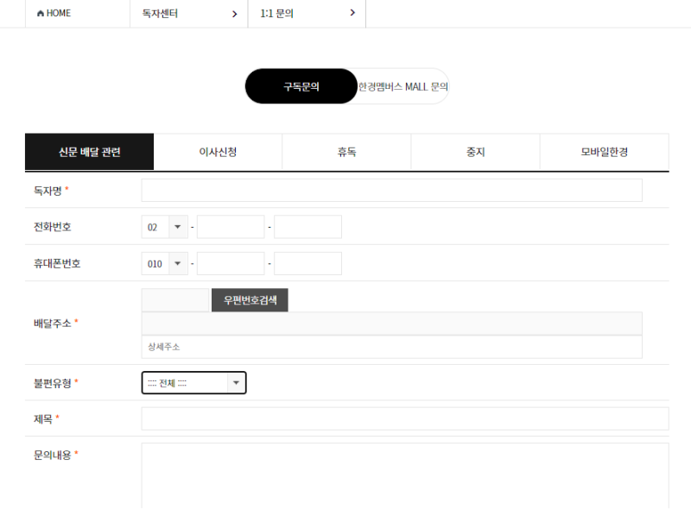The width and height of the screenshot is (691, 509).
Task: Click the postal code field
Action: coord(175,300)
